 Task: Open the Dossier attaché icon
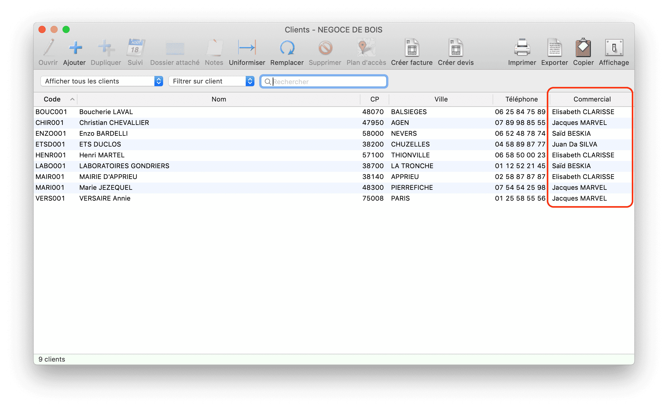tap(175, 49)
